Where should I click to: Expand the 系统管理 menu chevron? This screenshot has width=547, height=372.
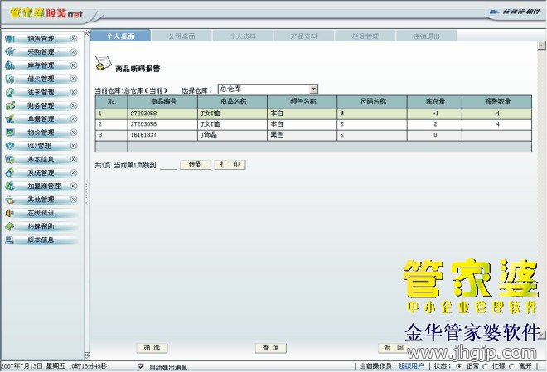(x=74, y=173)
